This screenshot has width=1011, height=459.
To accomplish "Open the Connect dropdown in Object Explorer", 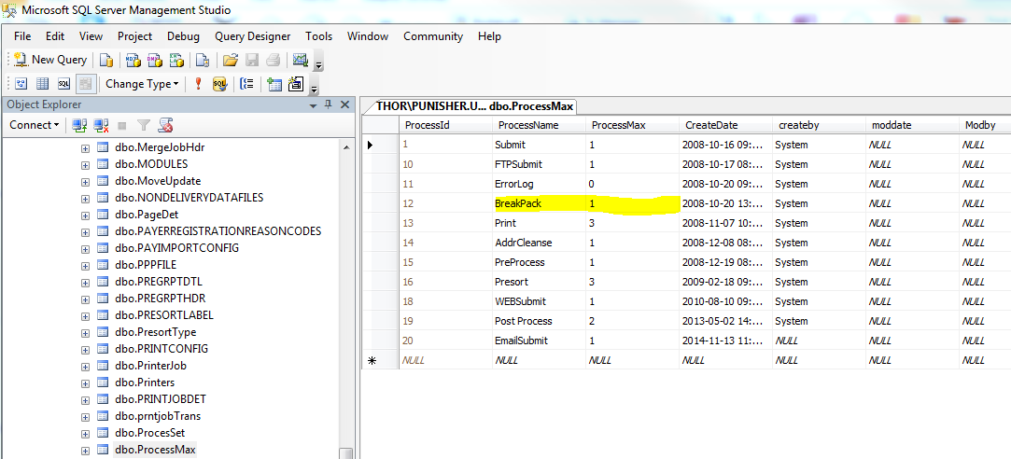I will pos(35,125).
